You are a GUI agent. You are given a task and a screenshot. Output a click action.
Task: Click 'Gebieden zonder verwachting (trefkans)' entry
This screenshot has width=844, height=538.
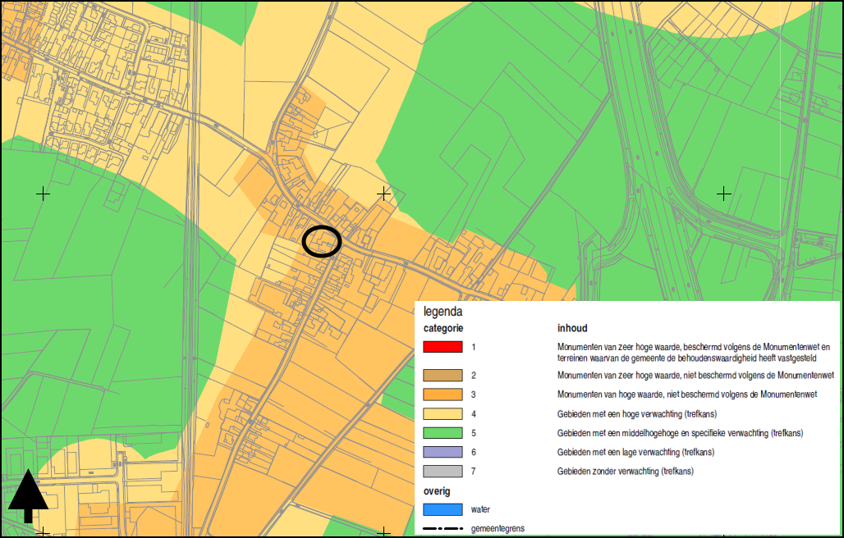(626, 472)
